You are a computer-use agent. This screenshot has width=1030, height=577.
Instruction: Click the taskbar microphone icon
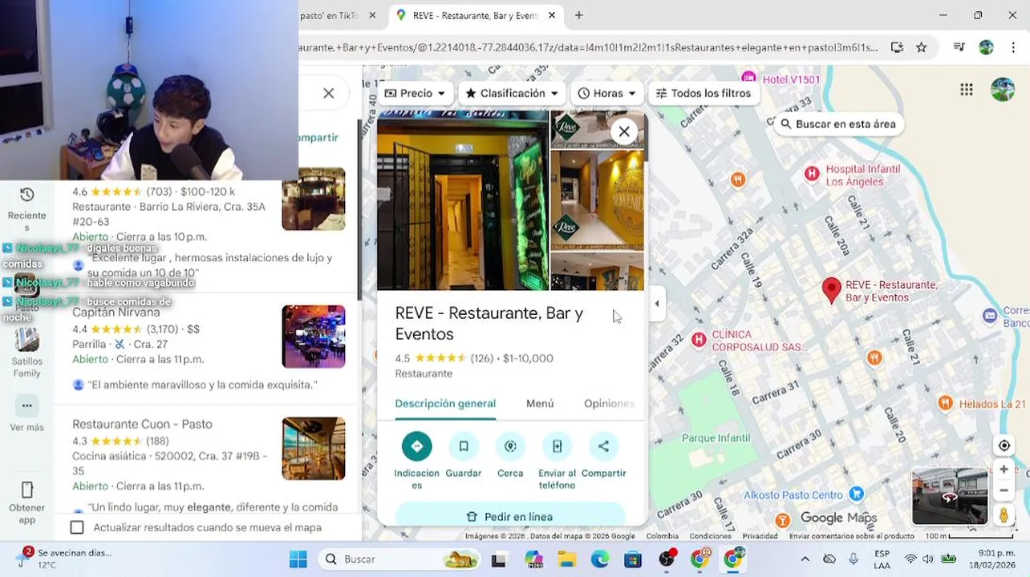tap(854, 559)
